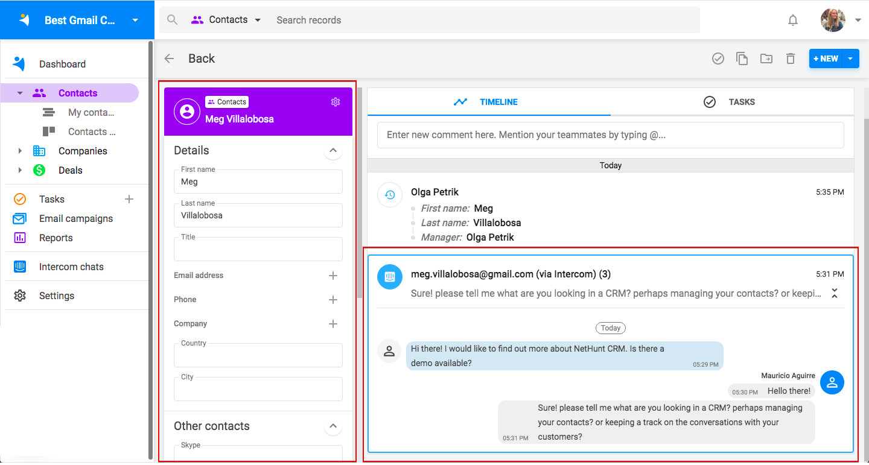Click the 'Manager: Olga Petrik' timeline entry
The image size is (869, 465).
click(x=468, y=237)
